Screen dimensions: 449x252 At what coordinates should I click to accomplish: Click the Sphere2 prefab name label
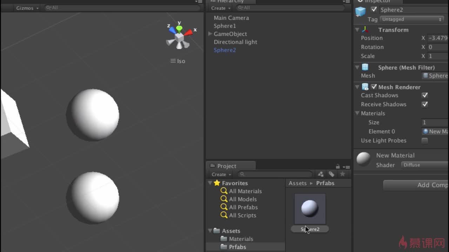coord(310,229)
